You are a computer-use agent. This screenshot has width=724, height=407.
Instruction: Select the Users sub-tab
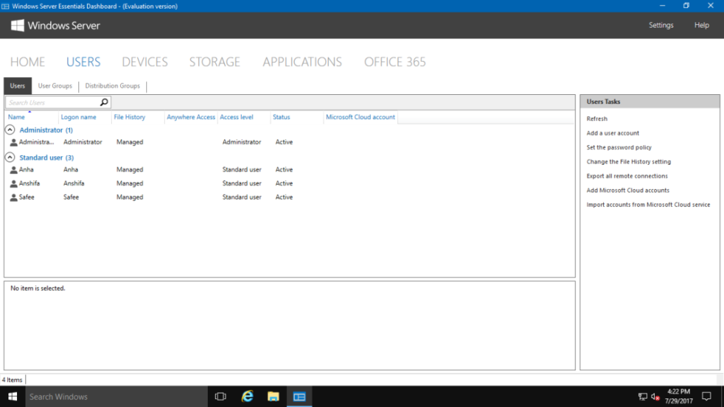coord(18,86)
